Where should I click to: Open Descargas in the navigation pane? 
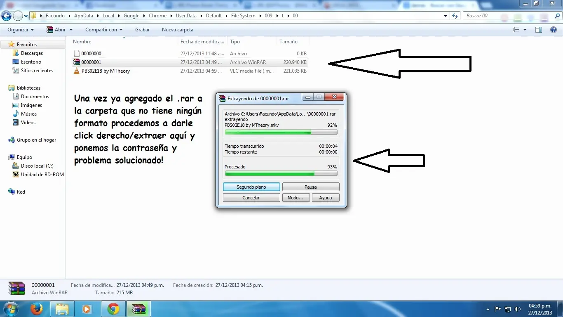pyautogui.click(x=32, y=53)
